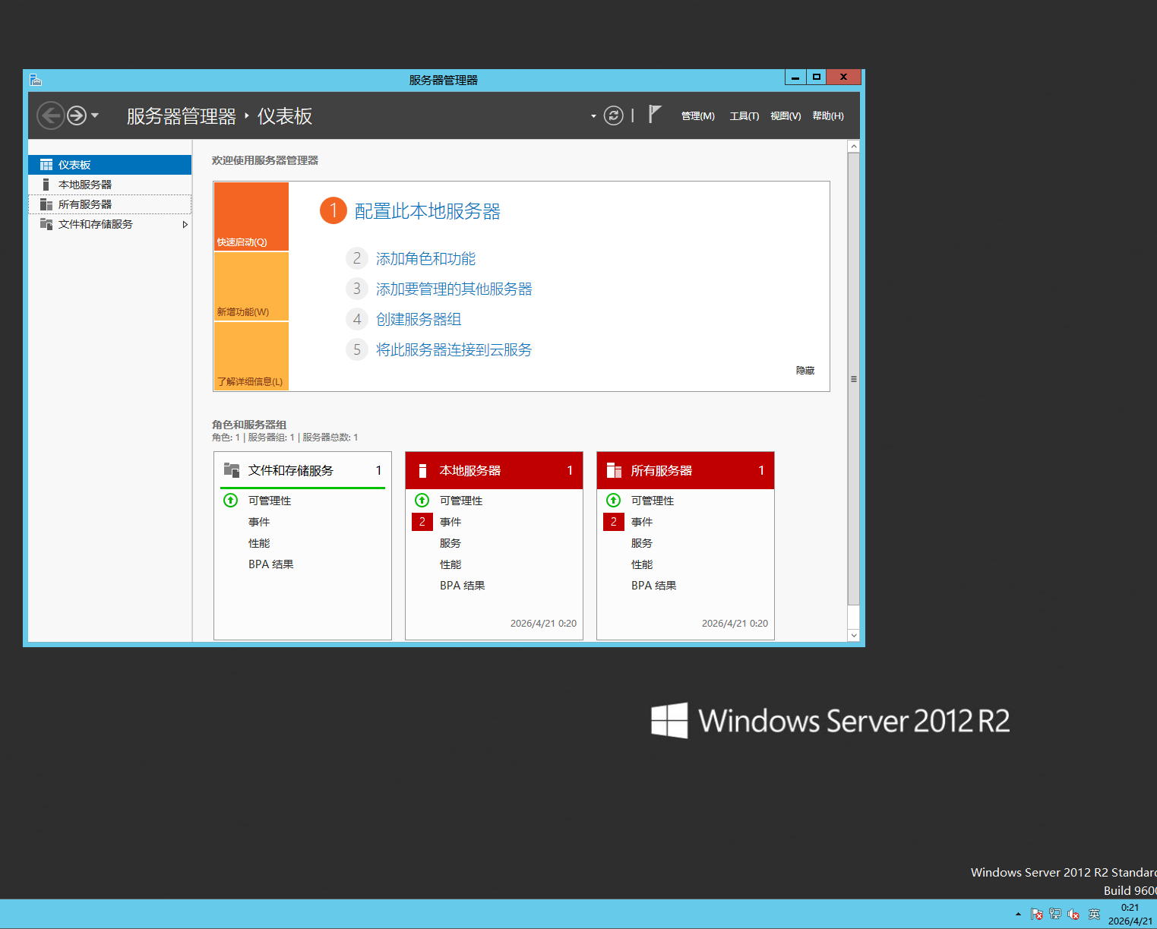
Task: Open 创建服务器组 link
Action: pyautogui.click(x=419, y=319)
